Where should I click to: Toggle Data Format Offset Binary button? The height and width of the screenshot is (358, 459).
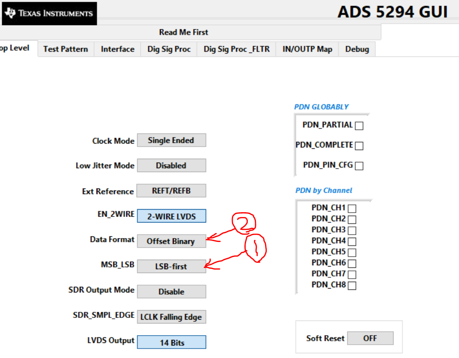tap(172, 241)
